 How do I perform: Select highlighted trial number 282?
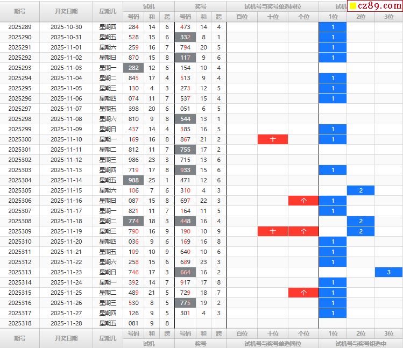pos(133,68)
